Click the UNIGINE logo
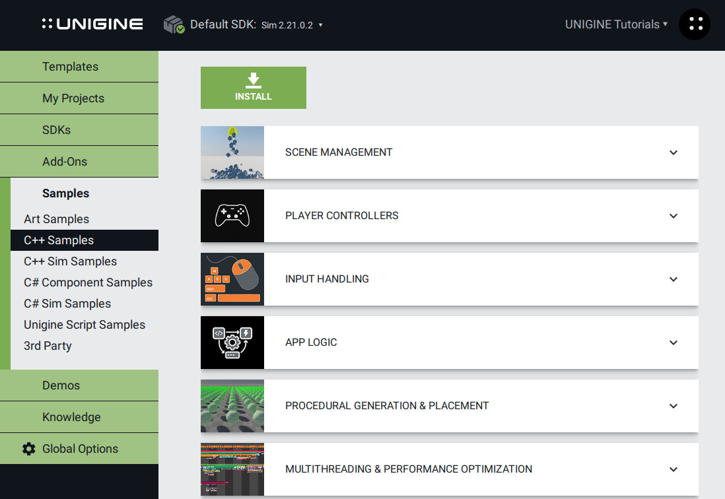Viewport: 725px width, 499px height. click(92, 24)
